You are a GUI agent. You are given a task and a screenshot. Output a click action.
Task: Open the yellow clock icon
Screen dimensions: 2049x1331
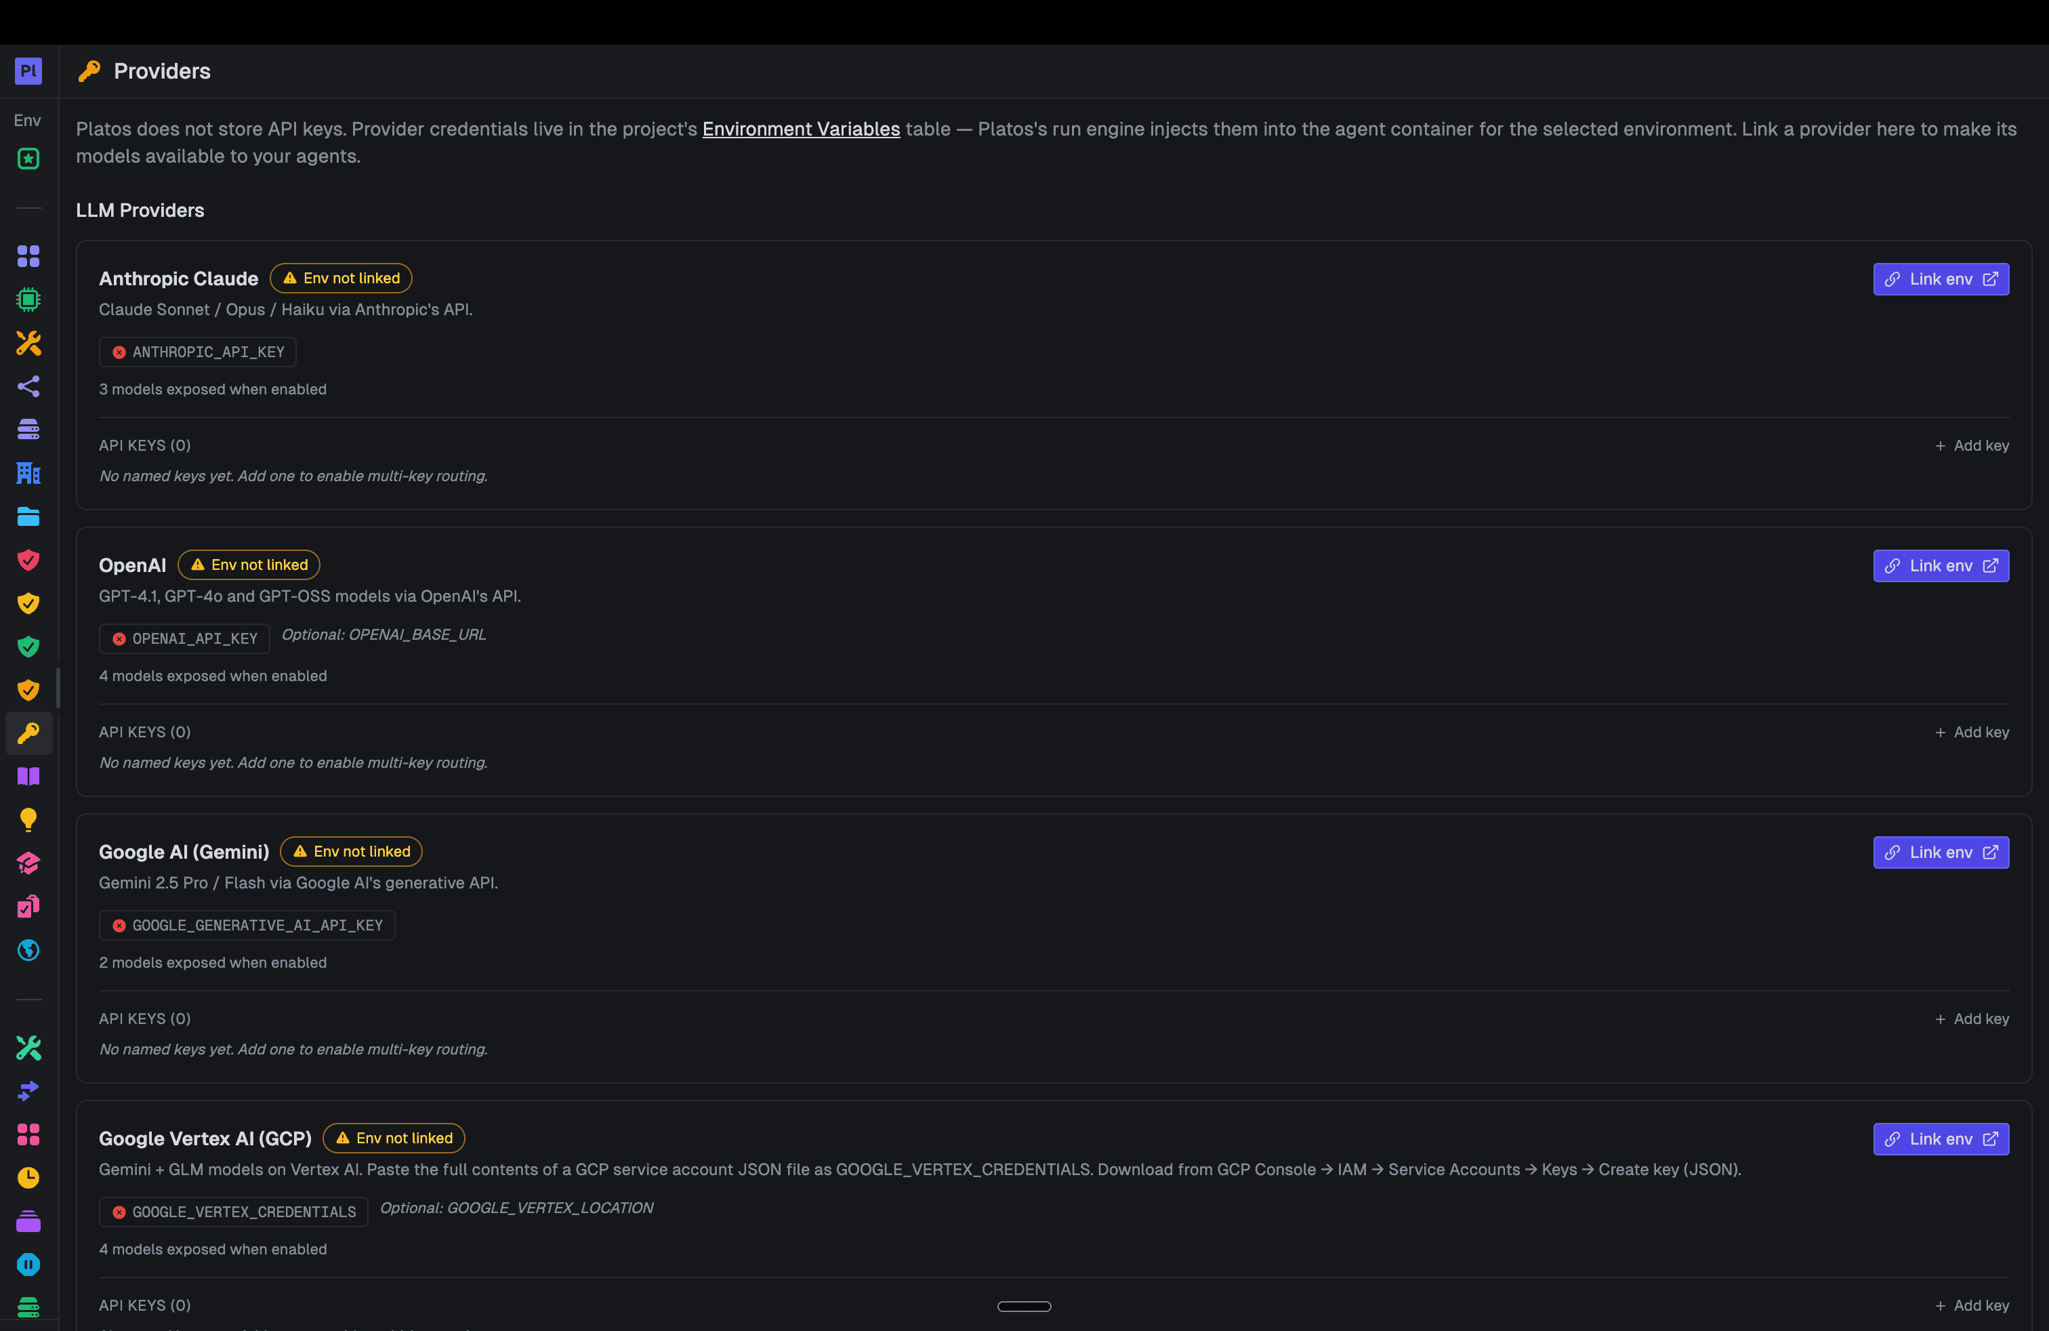pyautogui.click(x=28, y=1178)
